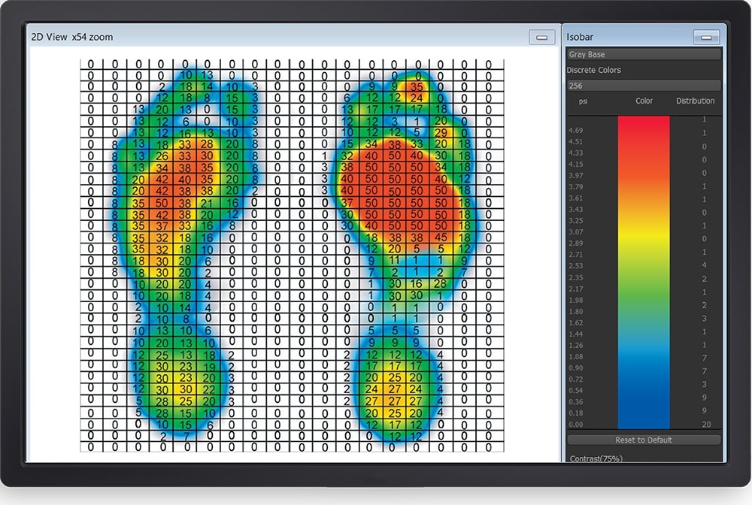Click the Distribution column header
The image size is (752, 505).
[695, 101]
